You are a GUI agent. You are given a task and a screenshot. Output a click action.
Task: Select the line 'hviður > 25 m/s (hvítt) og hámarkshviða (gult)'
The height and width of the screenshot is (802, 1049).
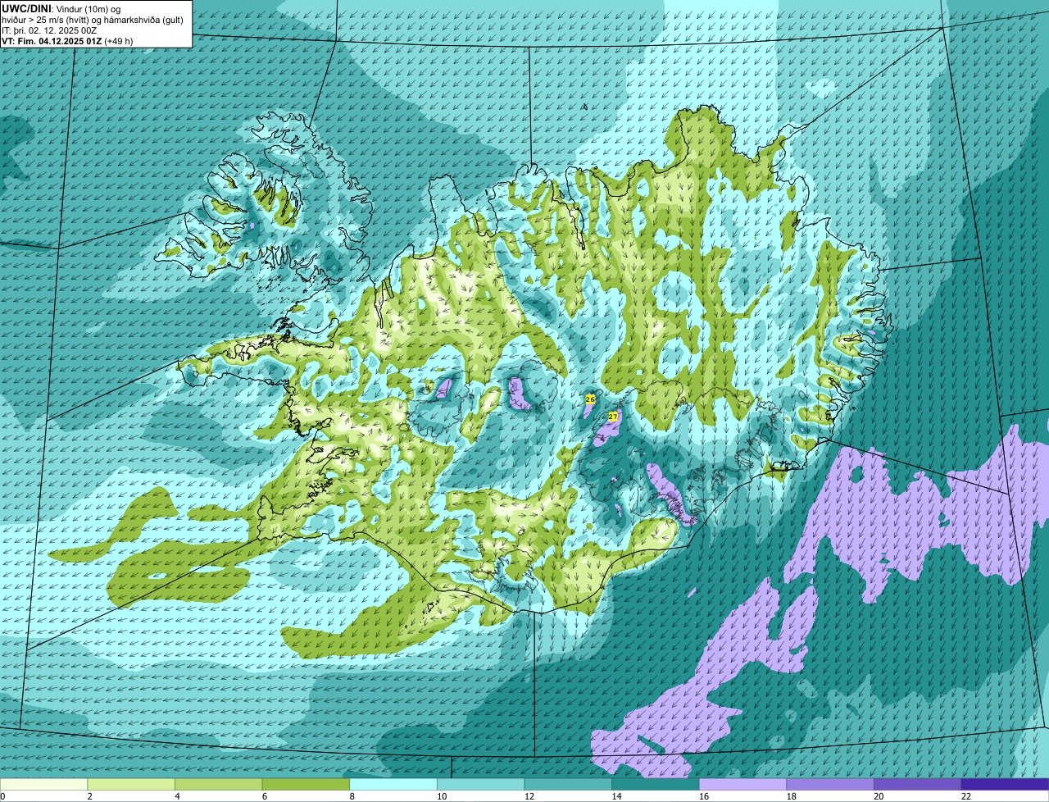(x=94, y=19)
